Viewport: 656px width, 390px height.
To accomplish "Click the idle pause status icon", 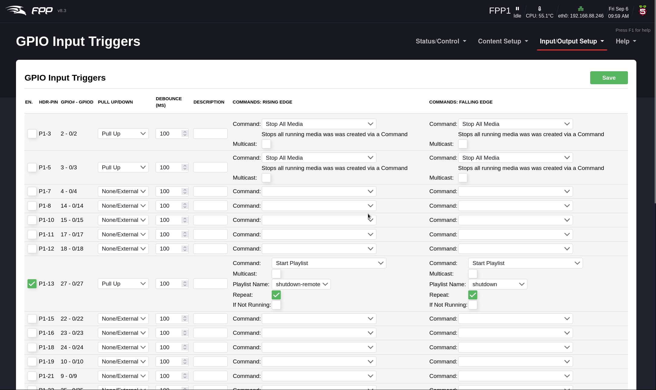I will [517, 9].
